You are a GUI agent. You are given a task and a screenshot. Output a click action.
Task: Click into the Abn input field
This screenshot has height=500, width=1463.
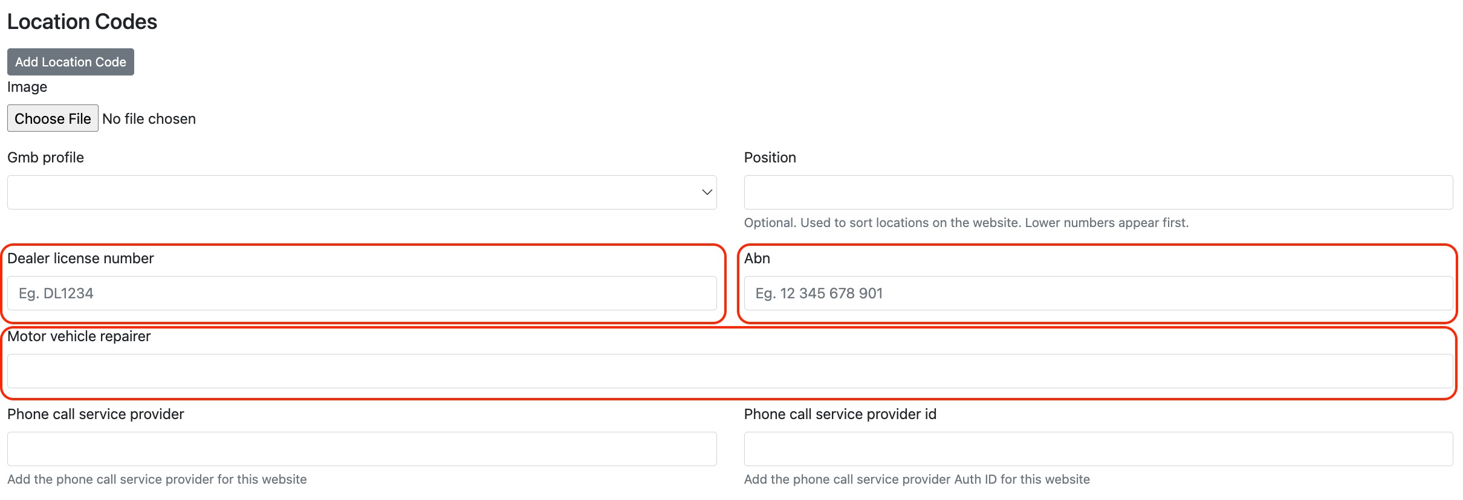point(1098,293)
